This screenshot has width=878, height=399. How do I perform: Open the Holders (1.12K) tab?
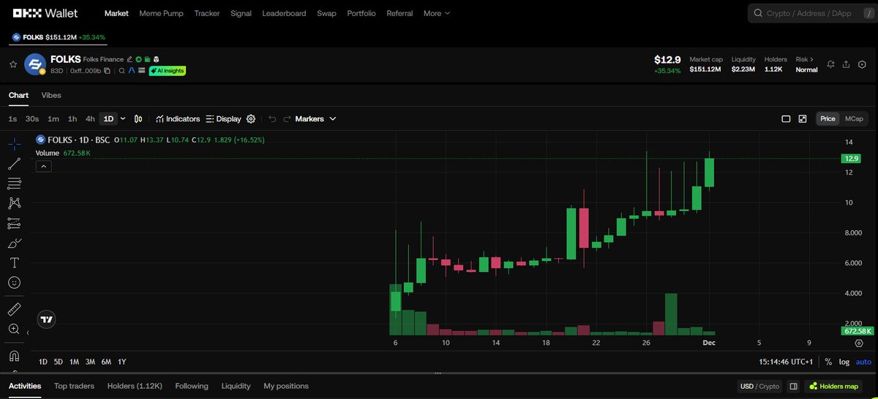tap(135, 386)
